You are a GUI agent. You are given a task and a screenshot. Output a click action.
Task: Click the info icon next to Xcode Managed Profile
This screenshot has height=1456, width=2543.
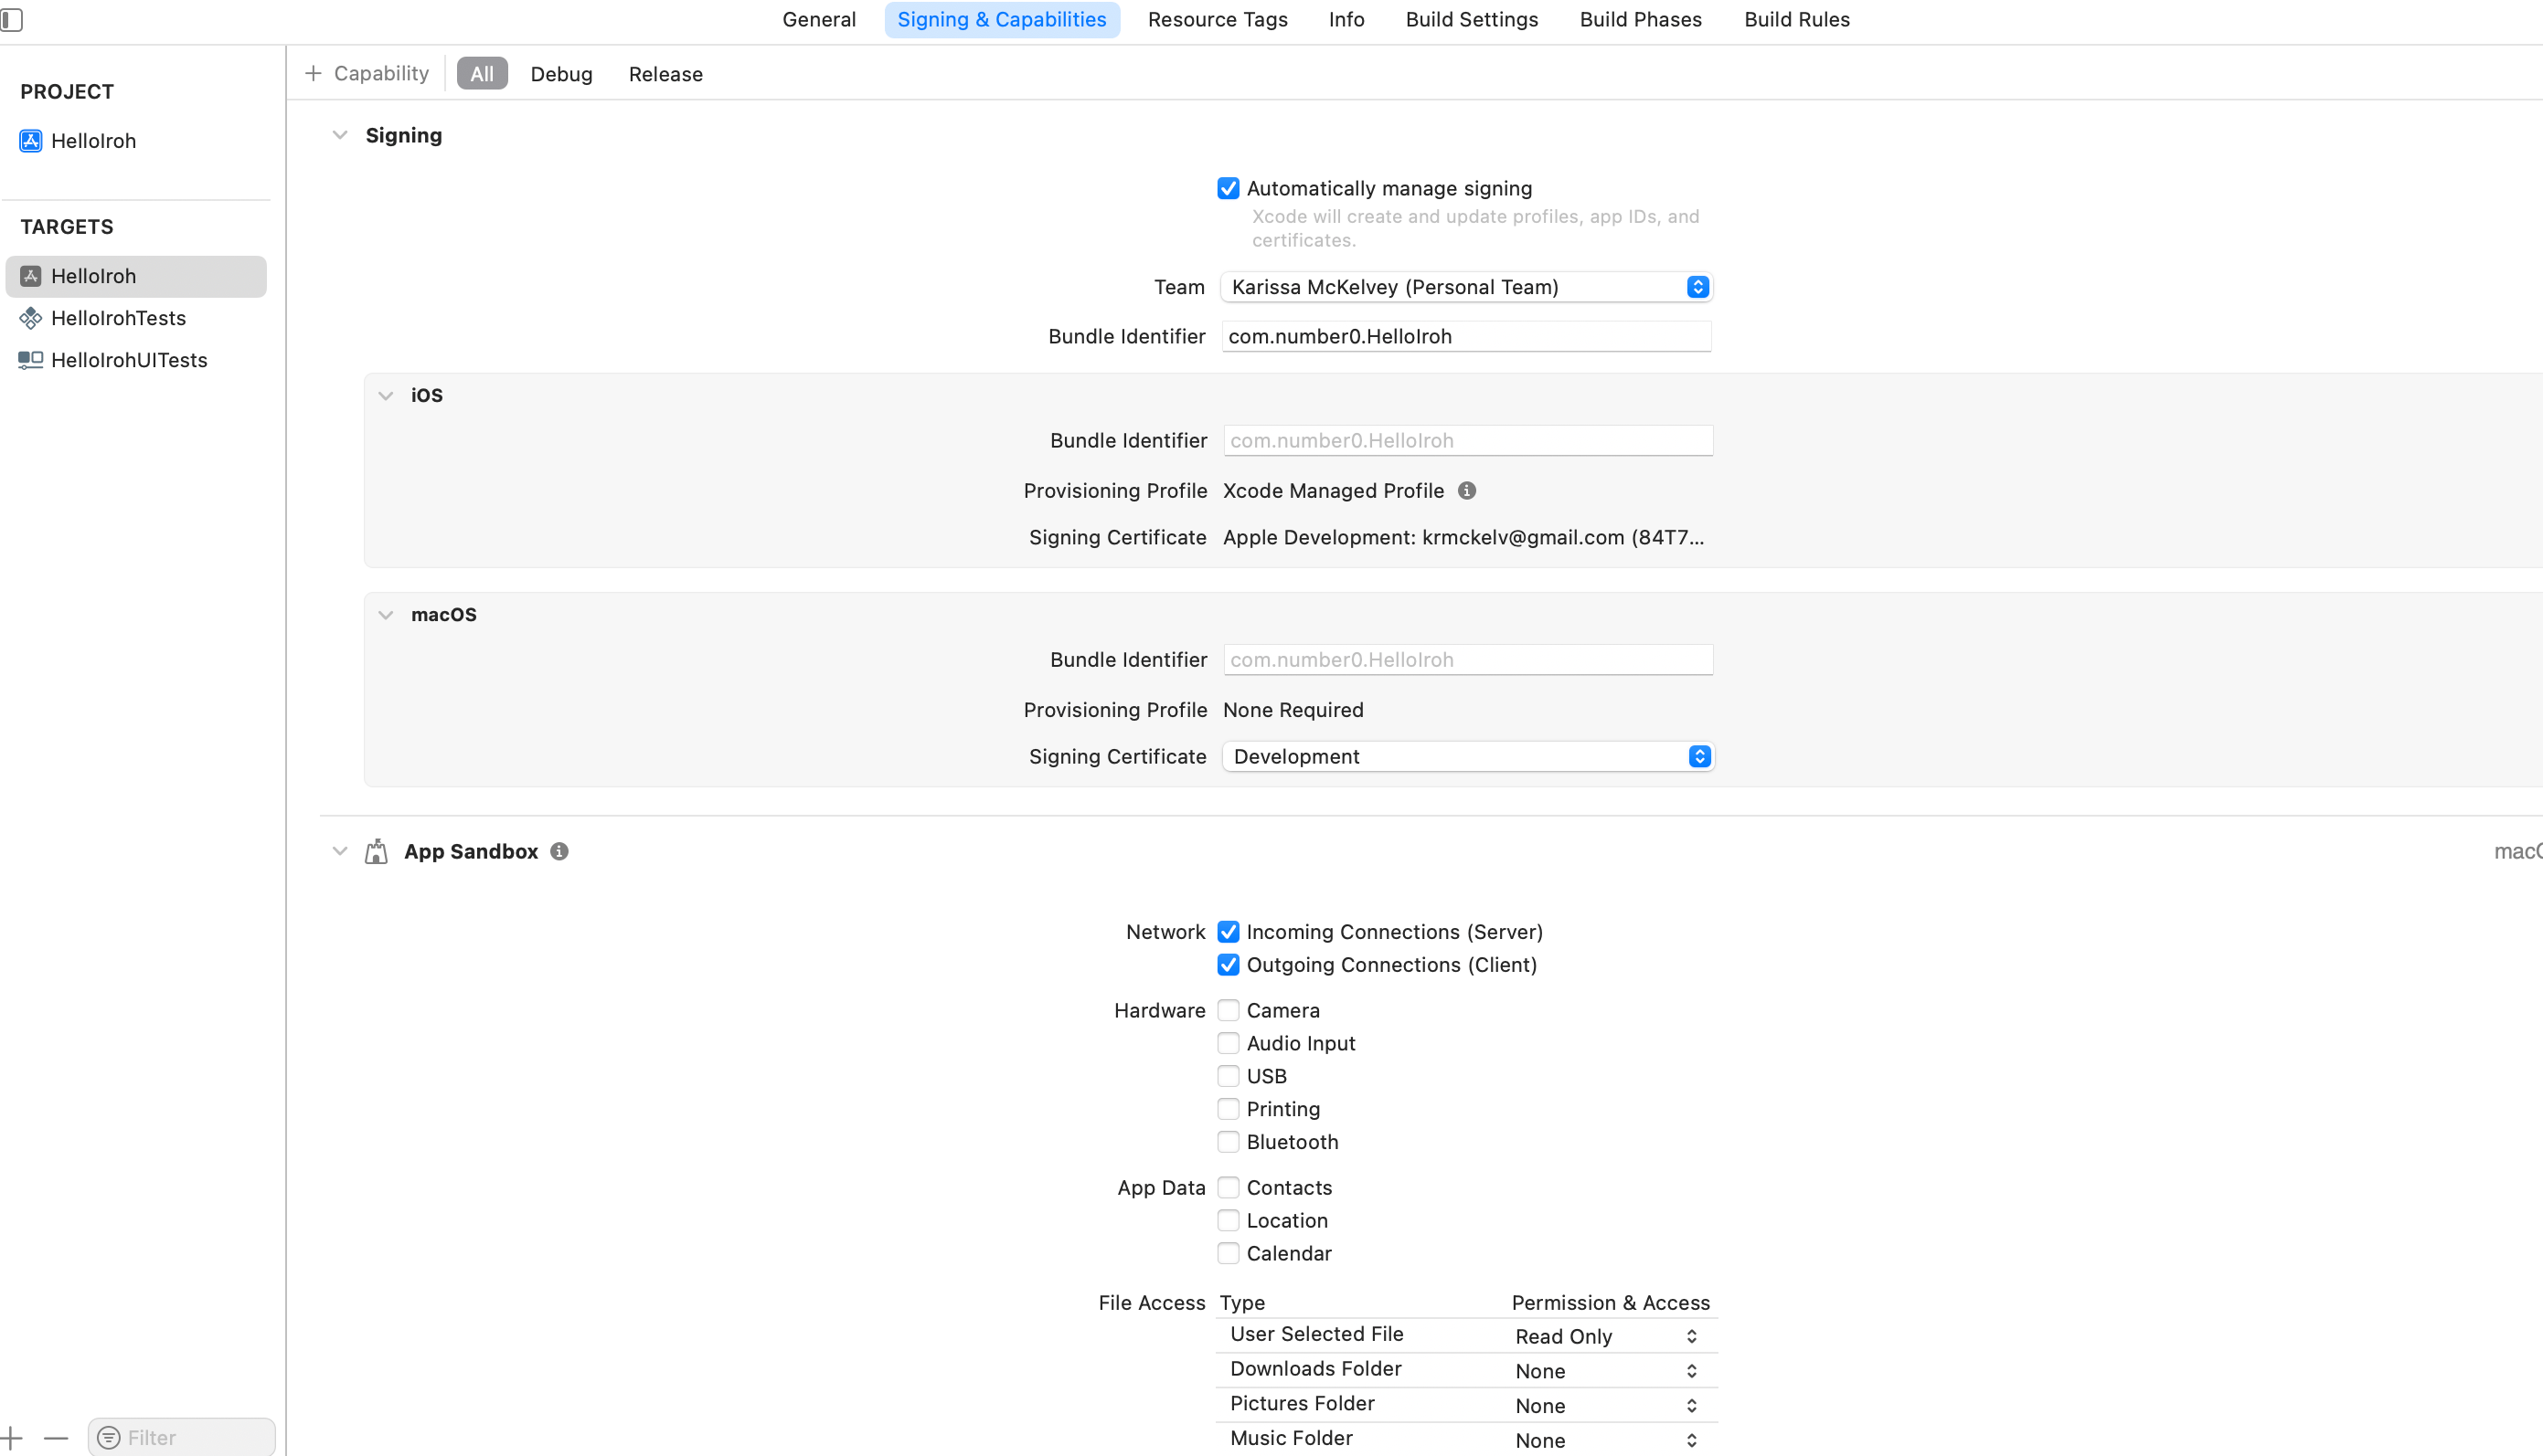point(1466,491)
